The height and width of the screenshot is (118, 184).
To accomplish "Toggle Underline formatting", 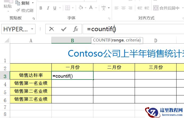I will 55,8.
